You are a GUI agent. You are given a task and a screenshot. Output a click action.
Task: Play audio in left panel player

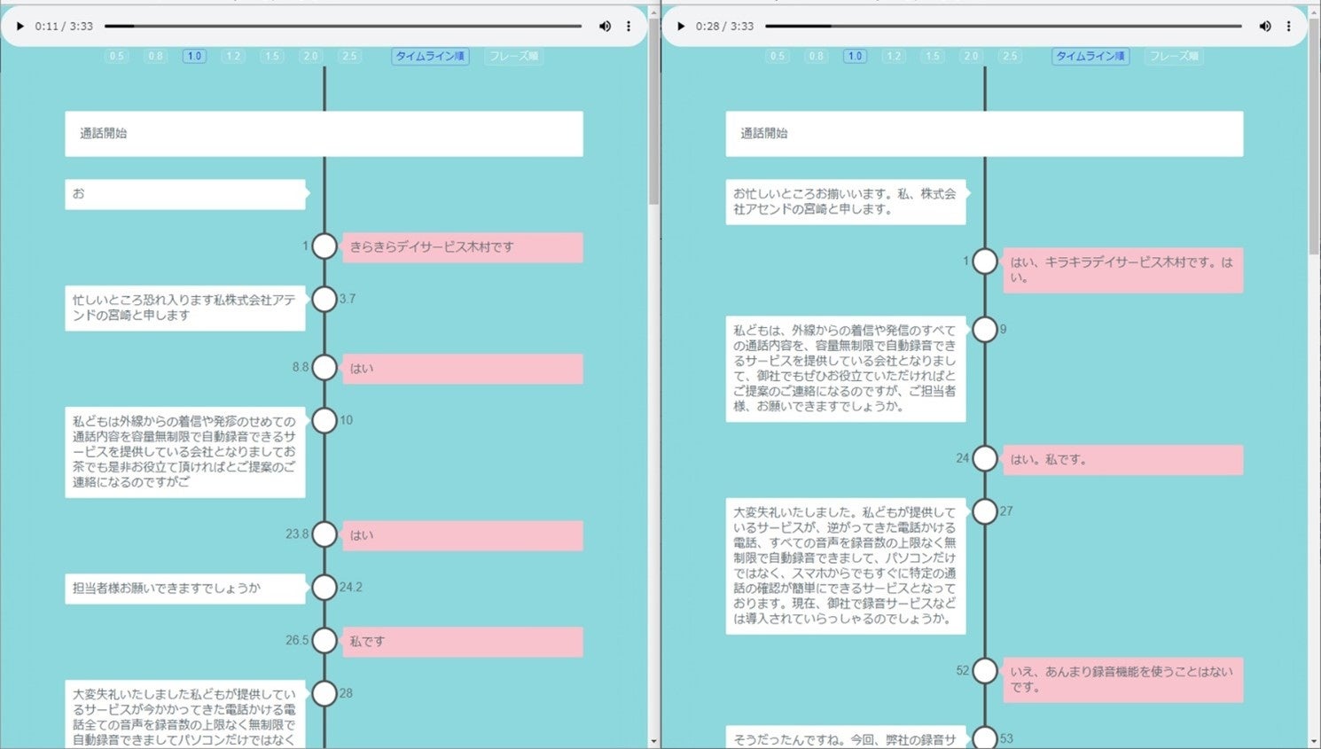point(20,27)
